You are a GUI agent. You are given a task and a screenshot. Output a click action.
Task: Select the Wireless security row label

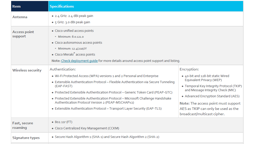27,70
